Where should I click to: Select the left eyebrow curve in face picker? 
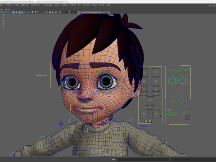click(x=173, y=70)
